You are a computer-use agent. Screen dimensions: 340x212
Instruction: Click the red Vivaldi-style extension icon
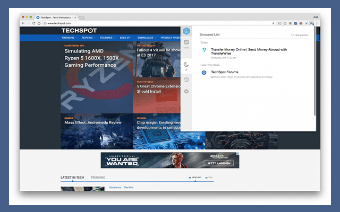click(301, 23)
